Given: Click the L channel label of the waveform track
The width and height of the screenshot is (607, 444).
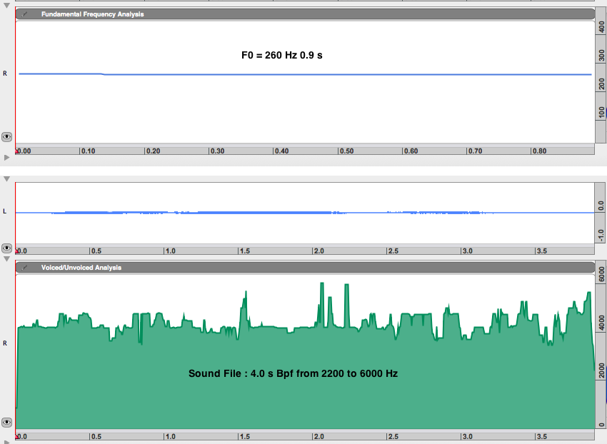Looking at the screenshot, I should [x=5, y=211].
